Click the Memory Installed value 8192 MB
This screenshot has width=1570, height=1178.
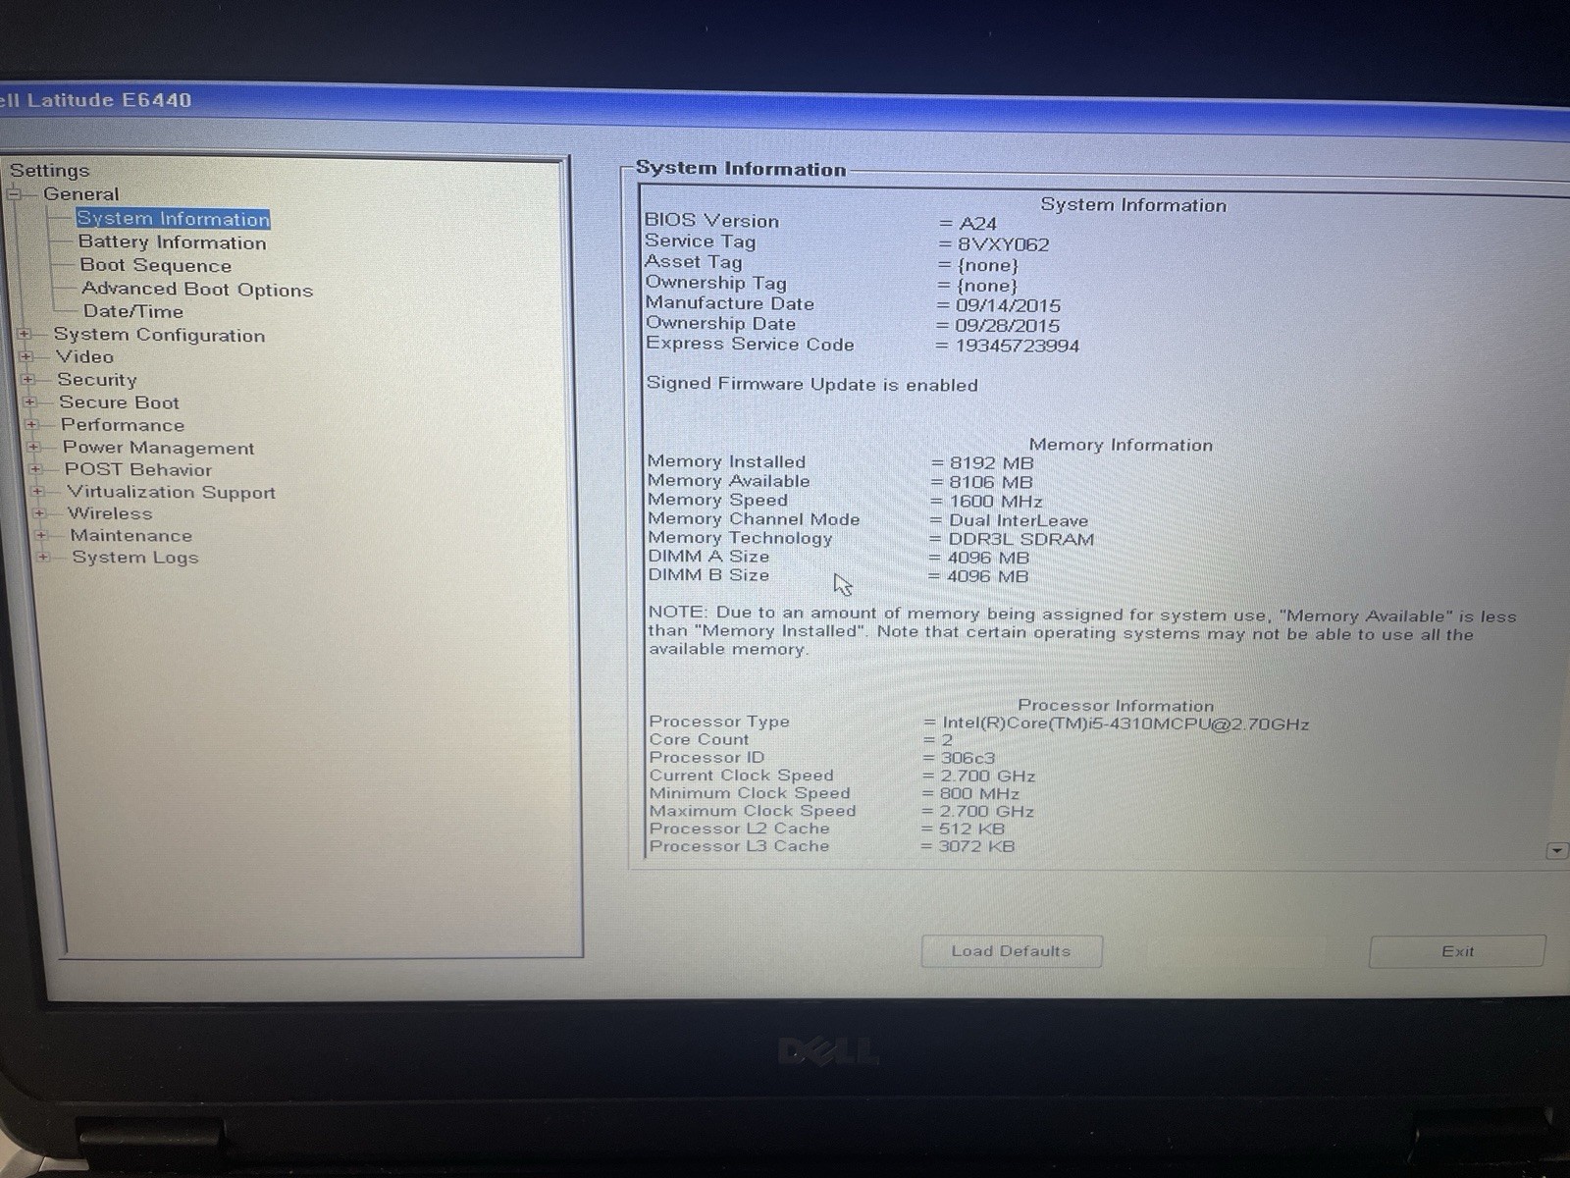(x=991, y=463)
